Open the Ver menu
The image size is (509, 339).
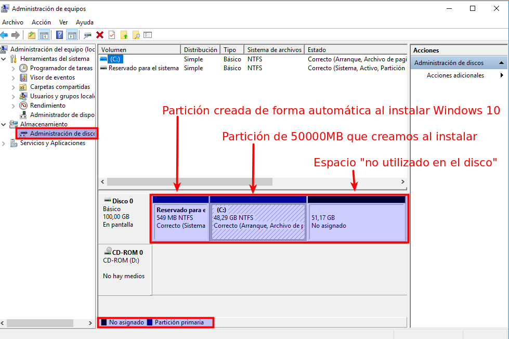click(63, 22)
